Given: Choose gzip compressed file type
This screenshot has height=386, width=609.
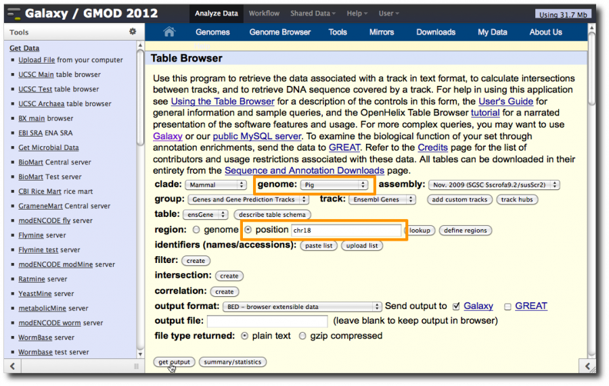Looking at the screenshot, I should tap(302, 336).
